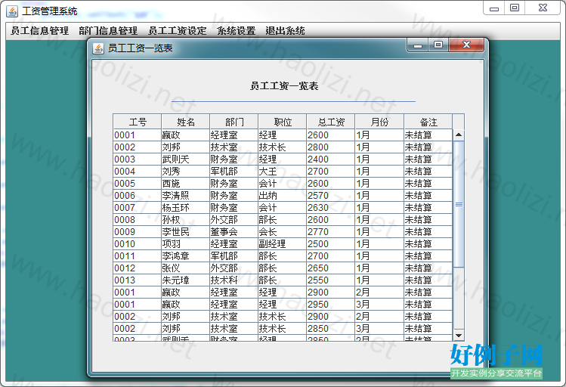Click the Java icon of the 员工工资一览表 window

98,48
